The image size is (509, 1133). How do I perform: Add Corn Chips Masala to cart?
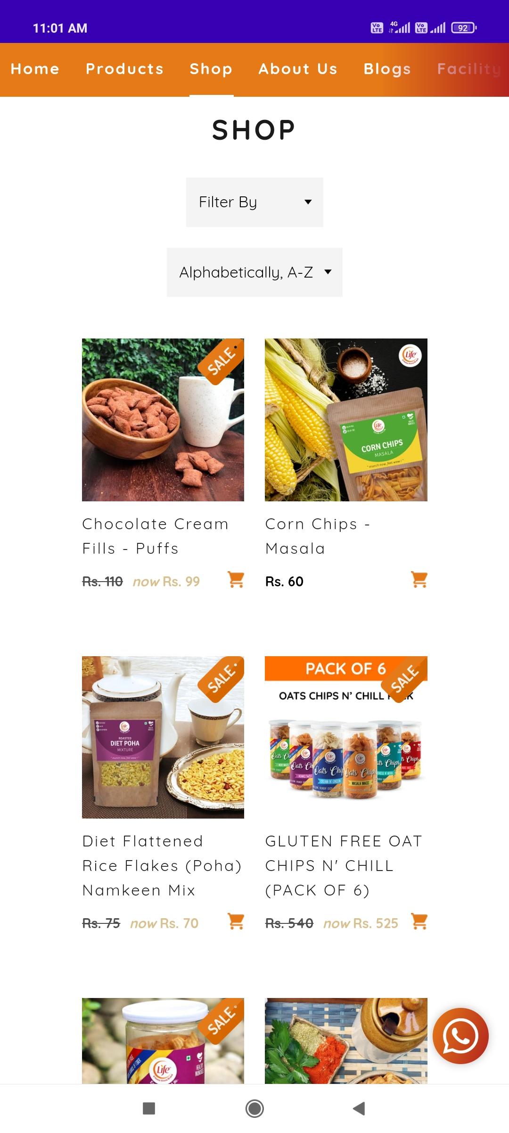click(x=419, y=579)
